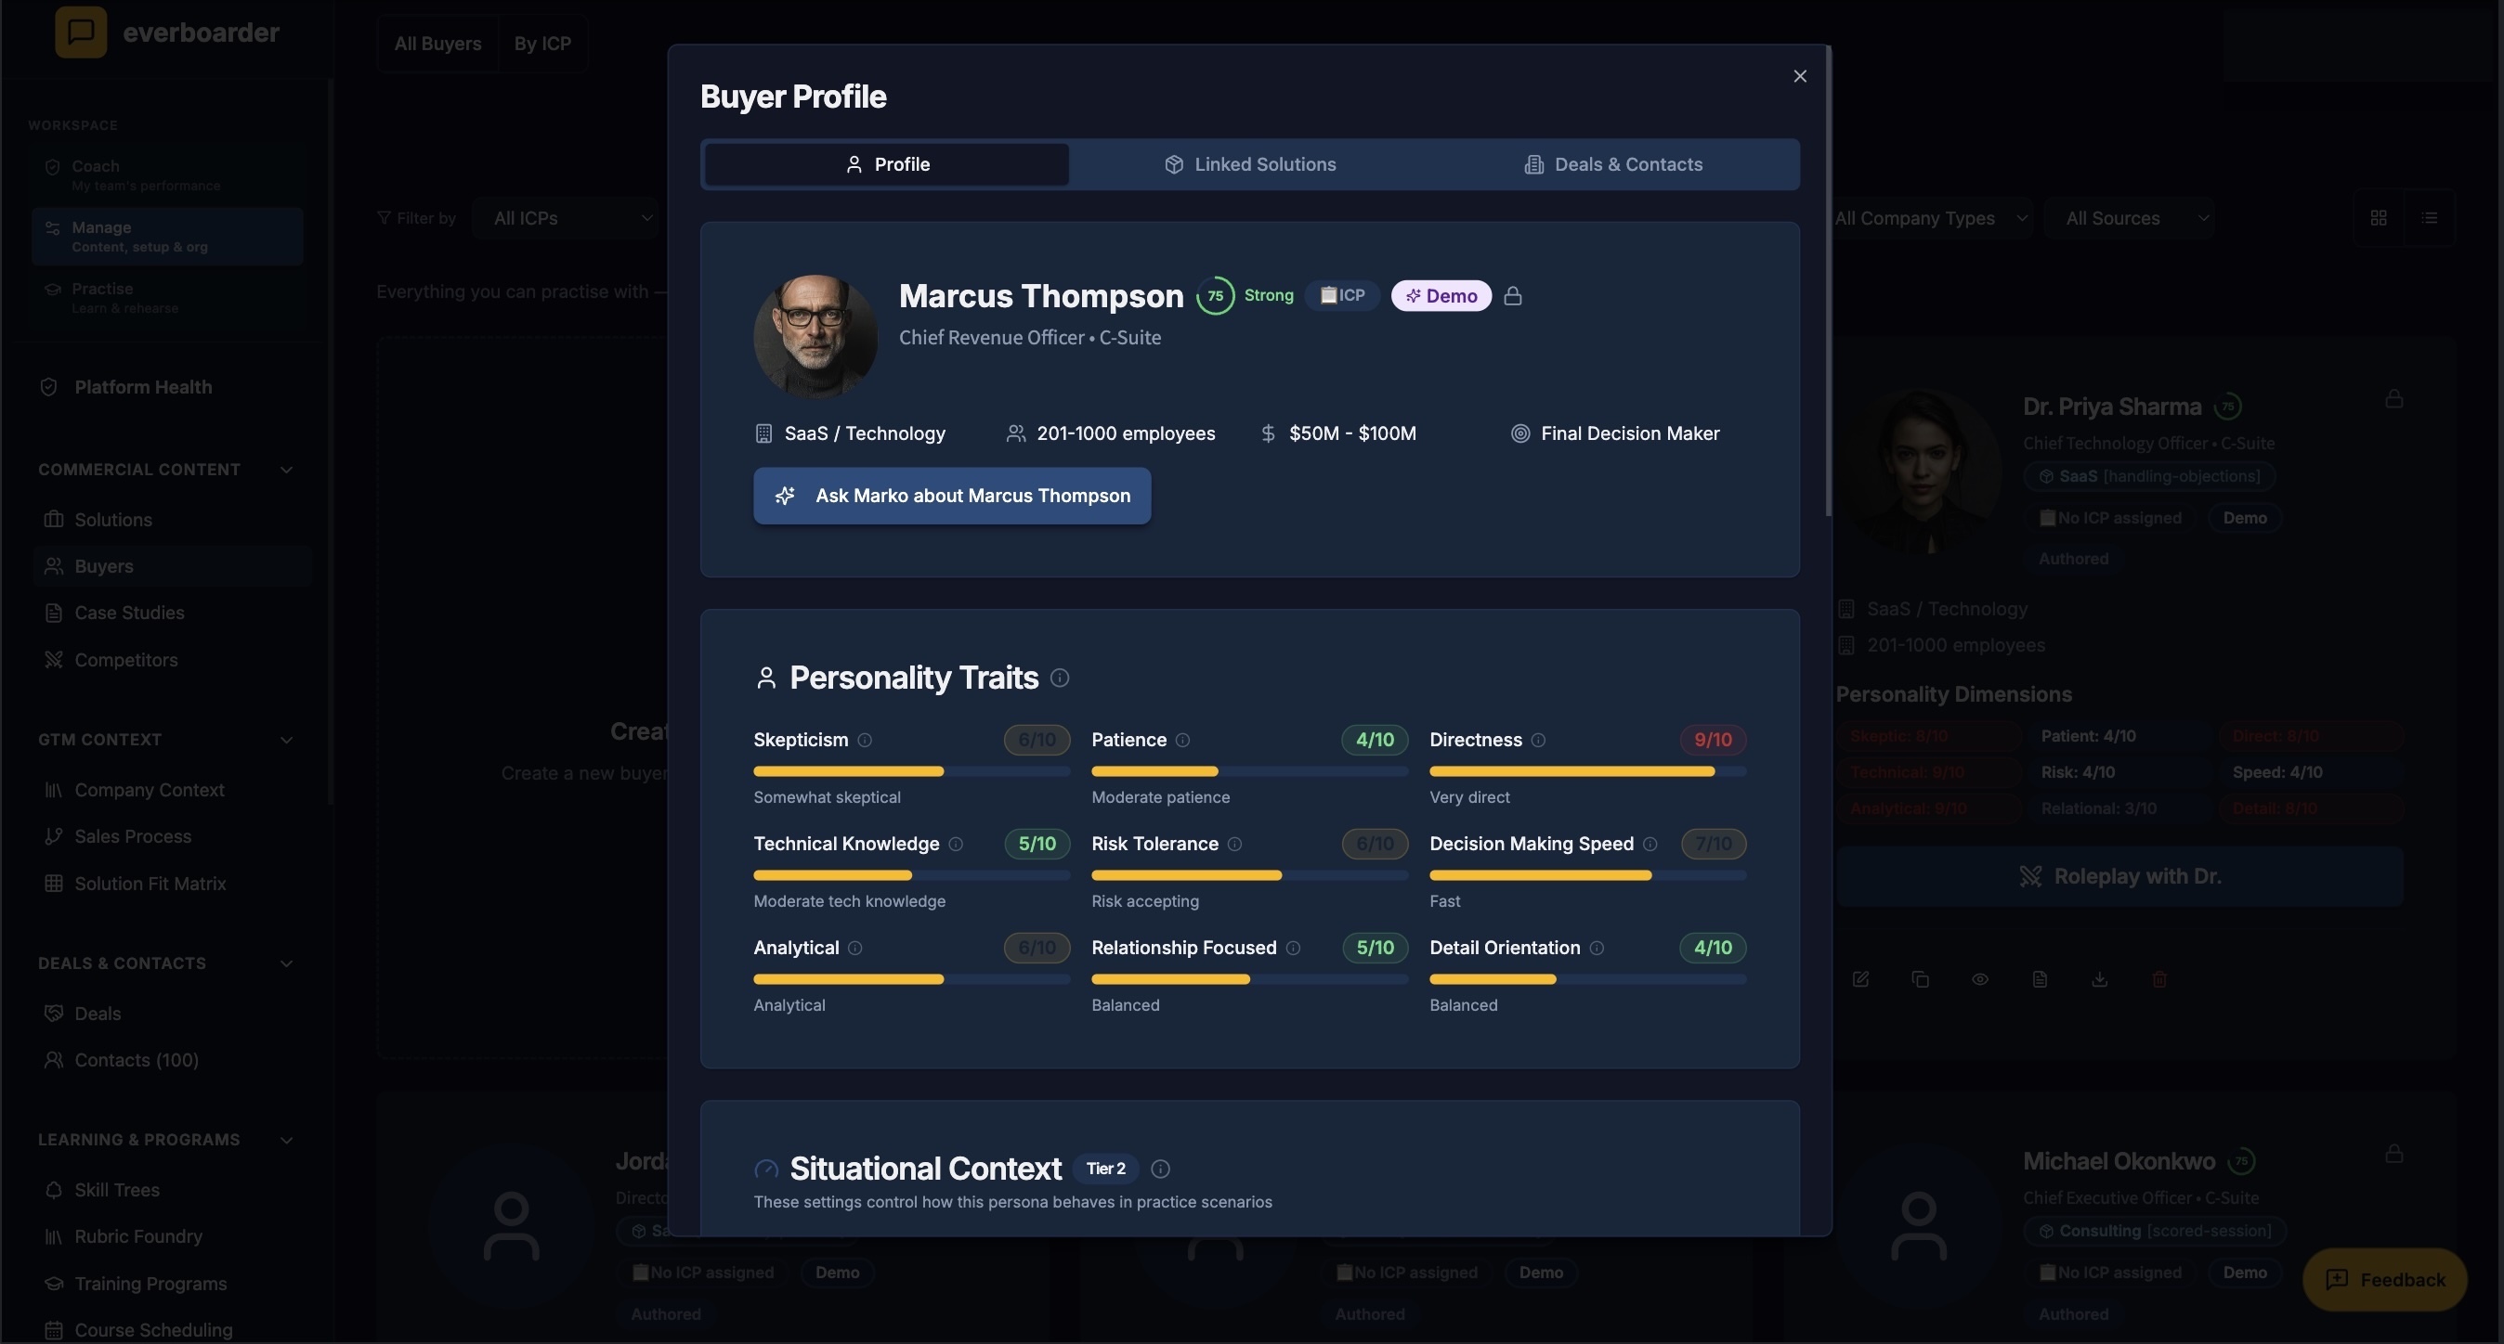Screen dimensions: 2504x1344
Task: Open Training Programs in the sidebar
Action: tap(172, 1284)
